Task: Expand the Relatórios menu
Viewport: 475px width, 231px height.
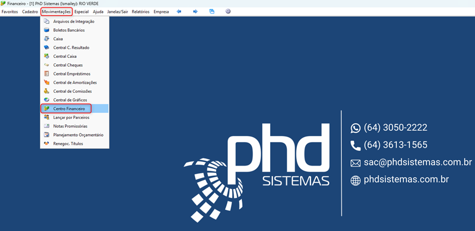Action: point(140,11)
